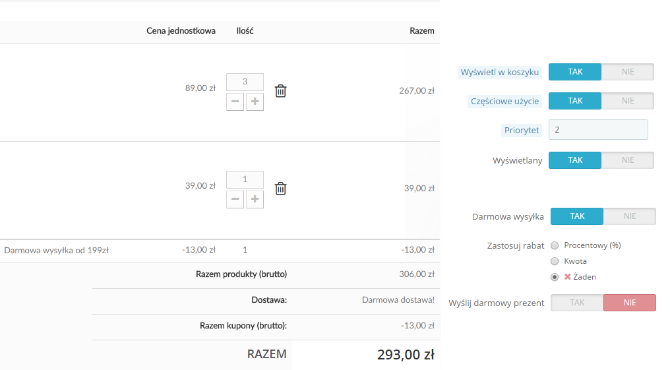
Task: Switch Wyświetlany to NIE
Action: (x=627, y=160)
